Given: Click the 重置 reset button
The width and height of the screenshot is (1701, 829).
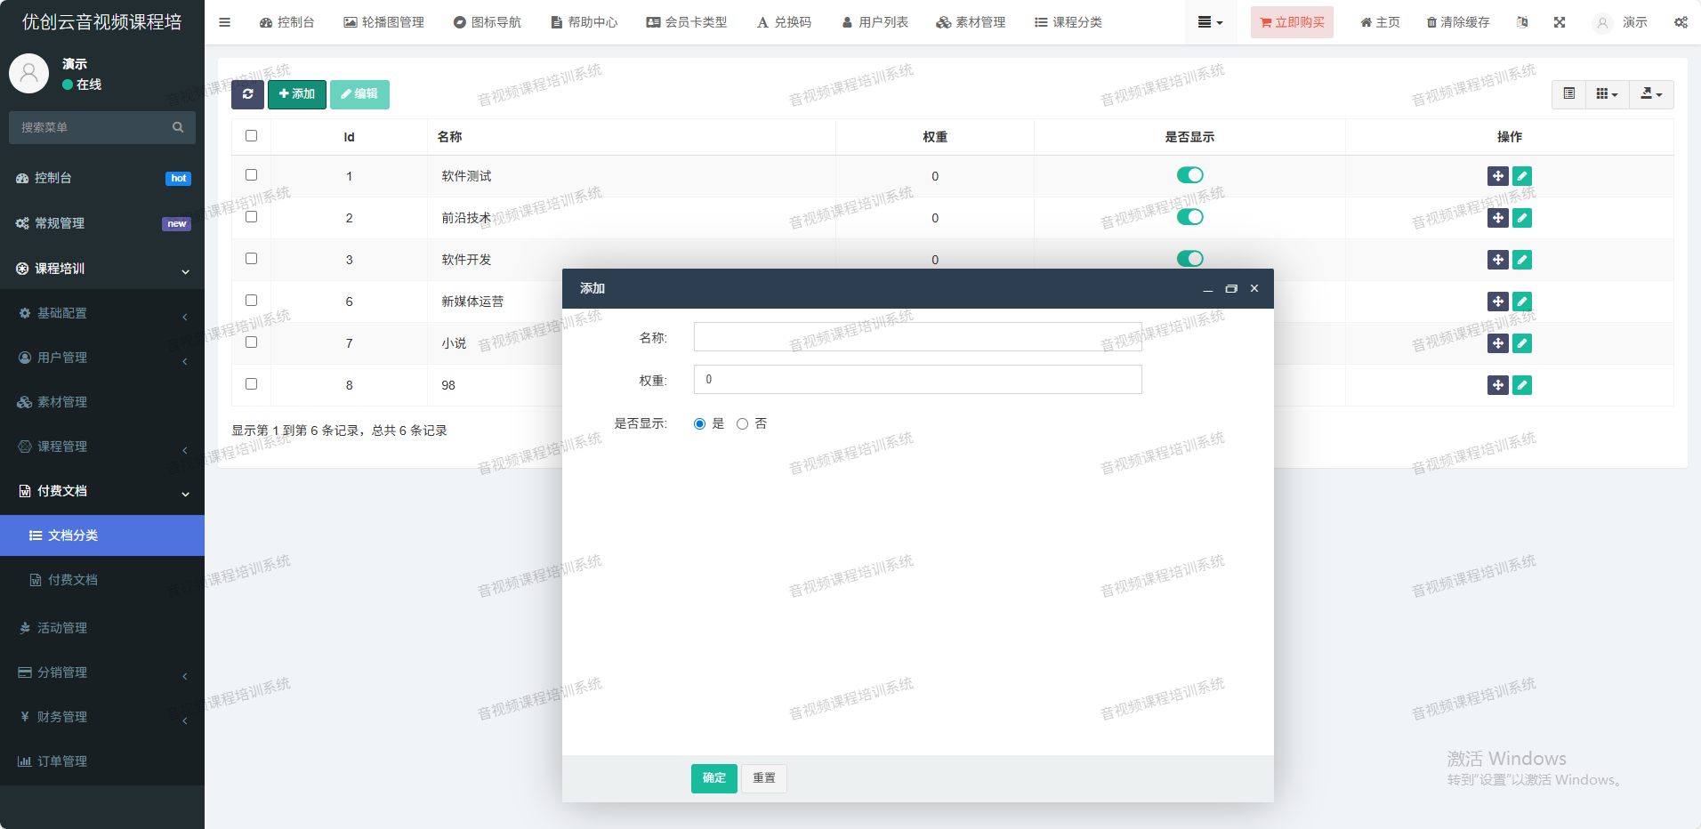Looking at the screenshot, I should tap(764, 778).
